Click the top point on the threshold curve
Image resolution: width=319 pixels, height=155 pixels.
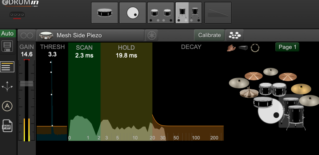(51, 62)
